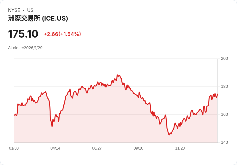Image resolution: width=237 pixels, height=165 pixels.
Task: Open the 洲際交易所 (ICE.US) stock title
Action: click(38, 18)
